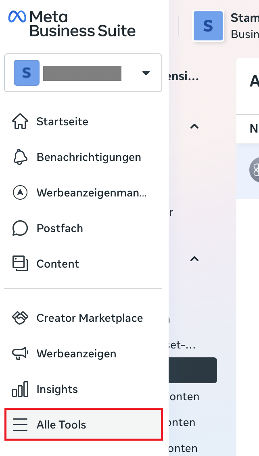
Task: Click the blue S account avatar in selector
Action: (27, 73)
